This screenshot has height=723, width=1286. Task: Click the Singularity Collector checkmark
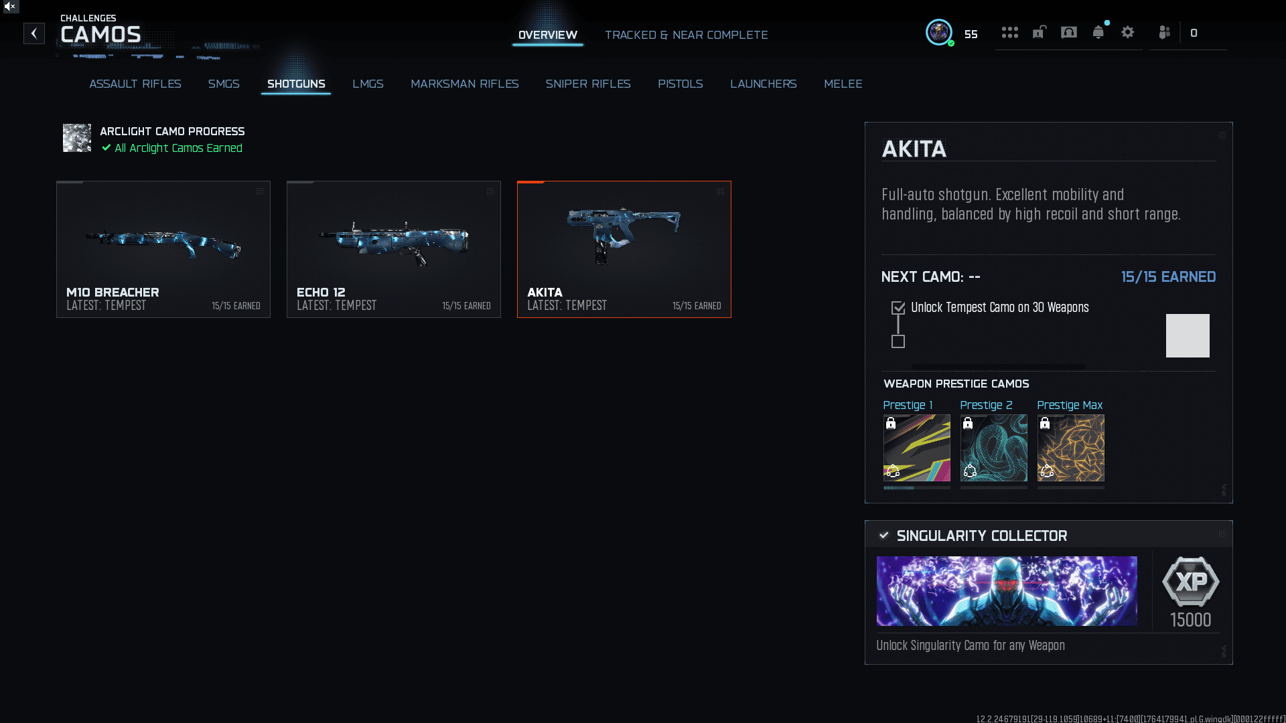point(884,536)
